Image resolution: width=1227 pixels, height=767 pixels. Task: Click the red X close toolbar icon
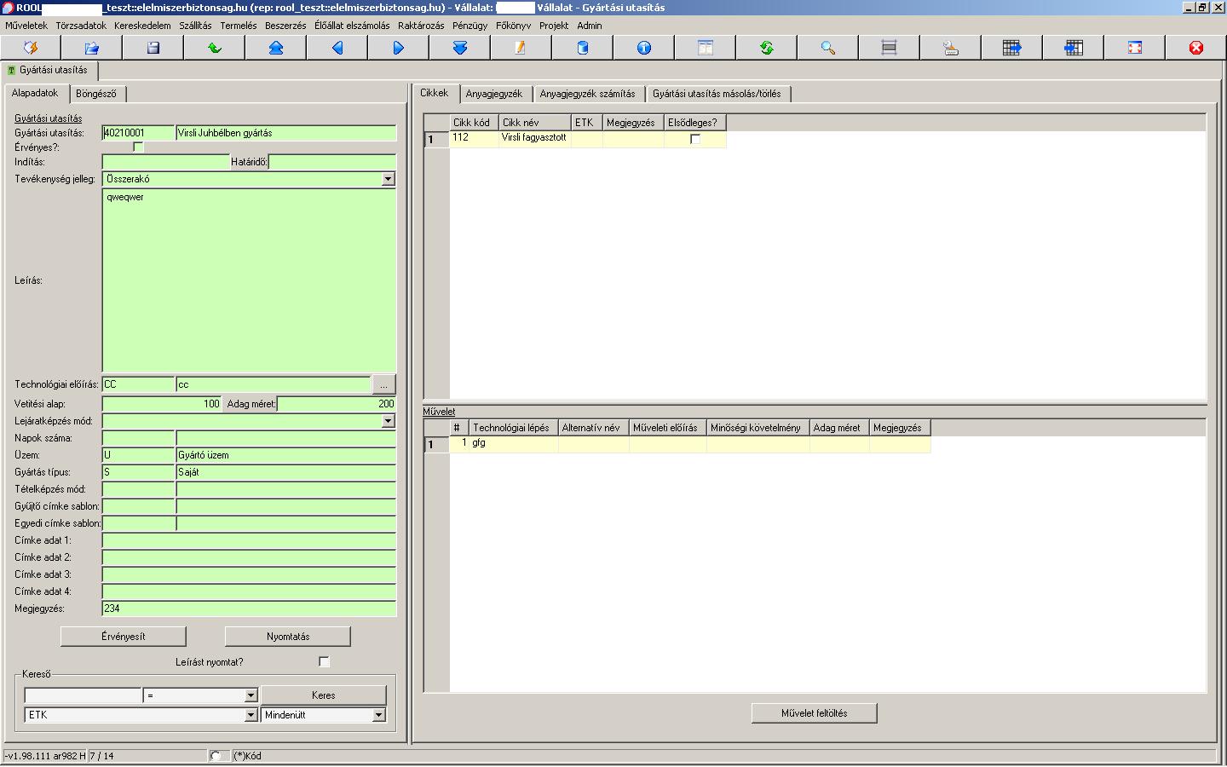coord(1196,48)
